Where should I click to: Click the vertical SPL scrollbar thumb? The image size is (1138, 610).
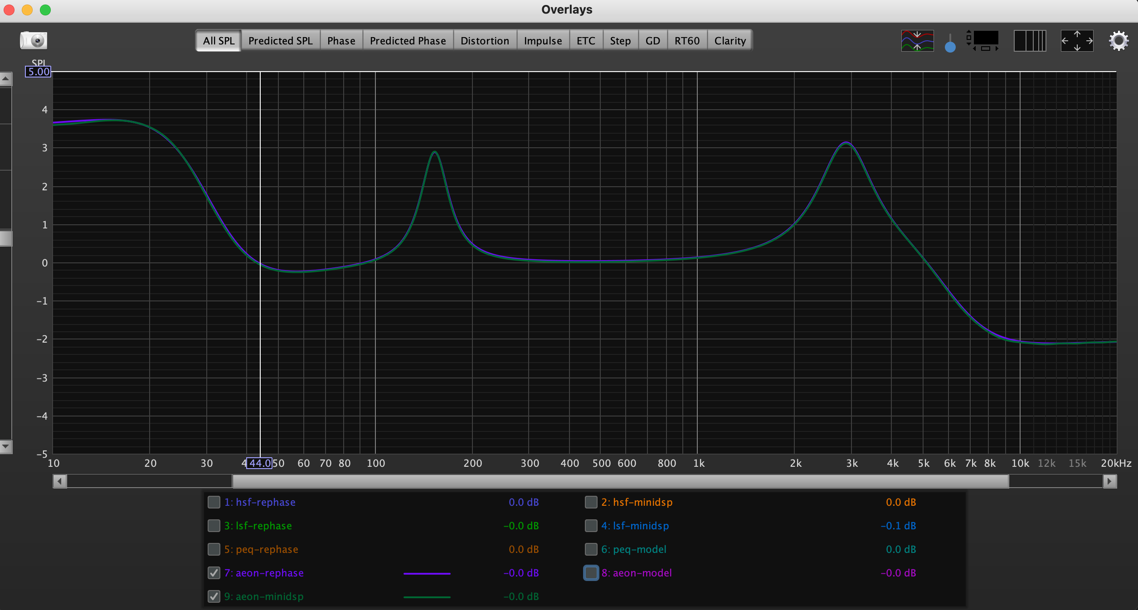pos(5,238)
